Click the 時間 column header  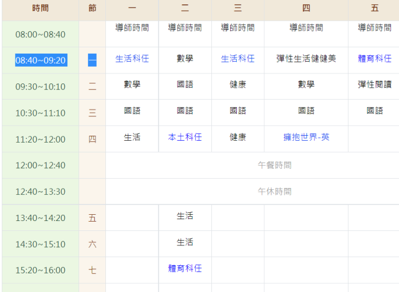pos(41,8)
